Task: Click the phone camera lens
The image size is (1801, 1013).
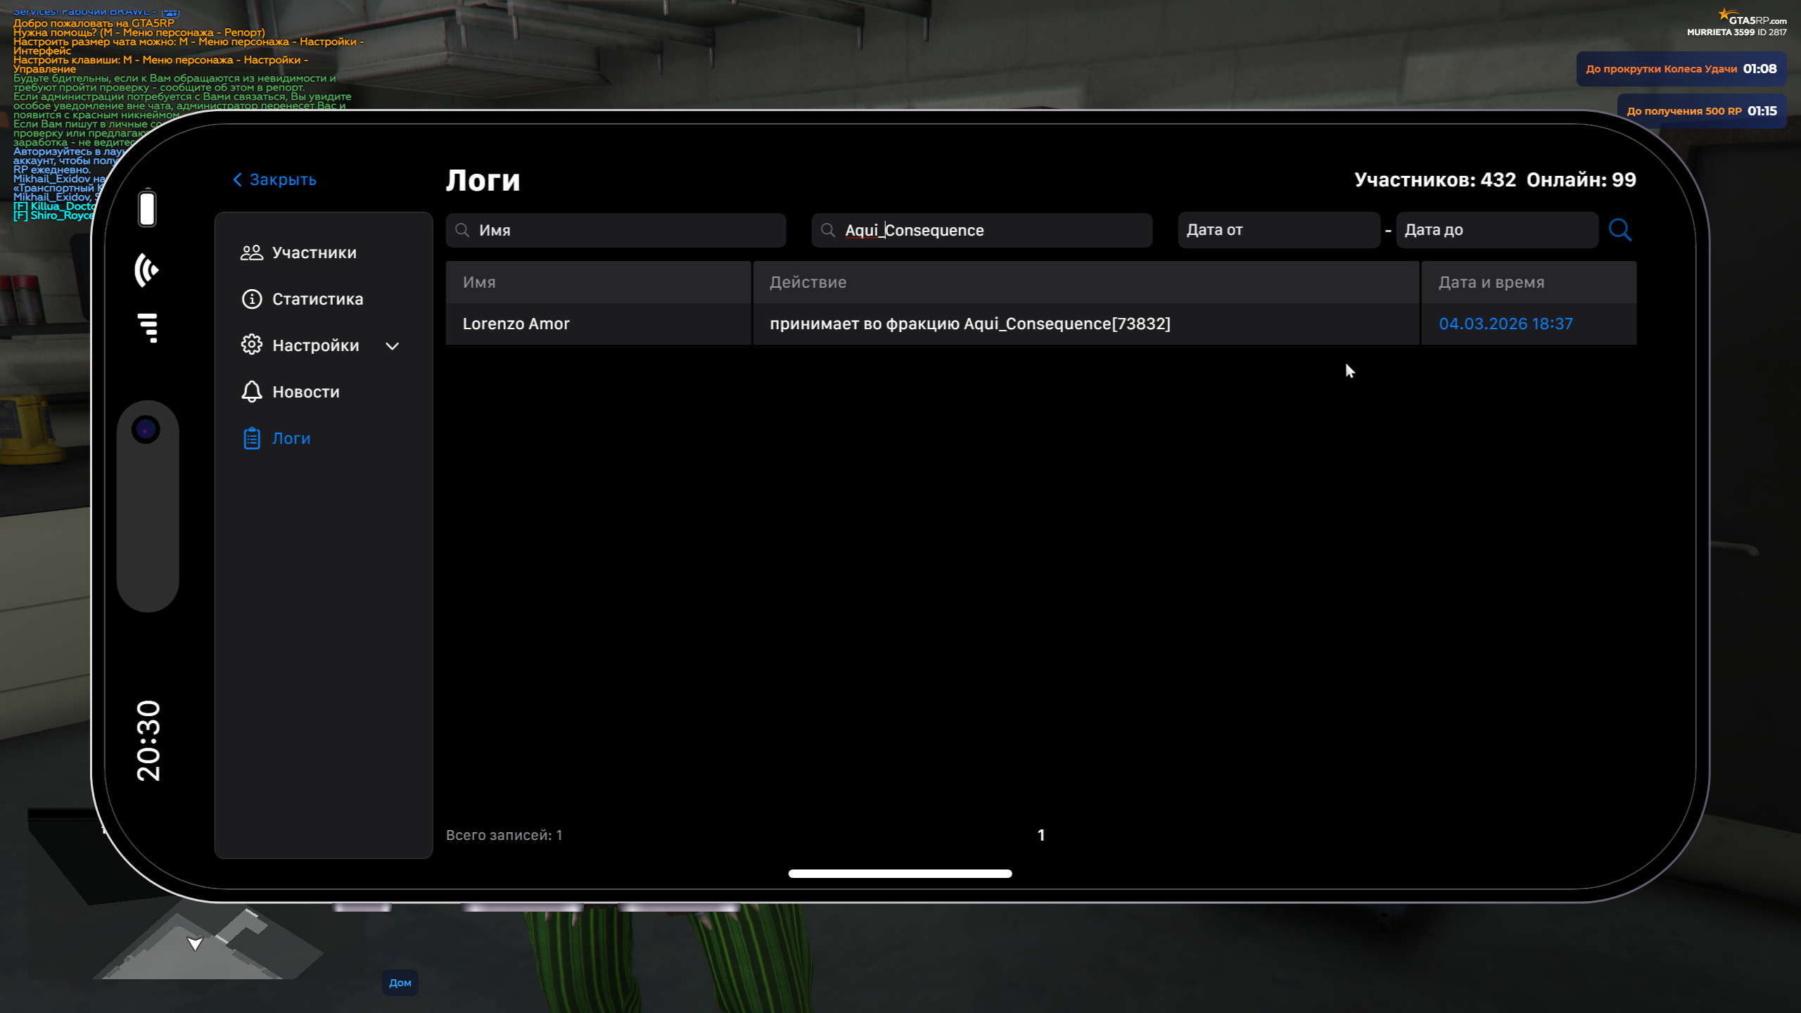Action: pyautogui.click(x=146, y=429)
